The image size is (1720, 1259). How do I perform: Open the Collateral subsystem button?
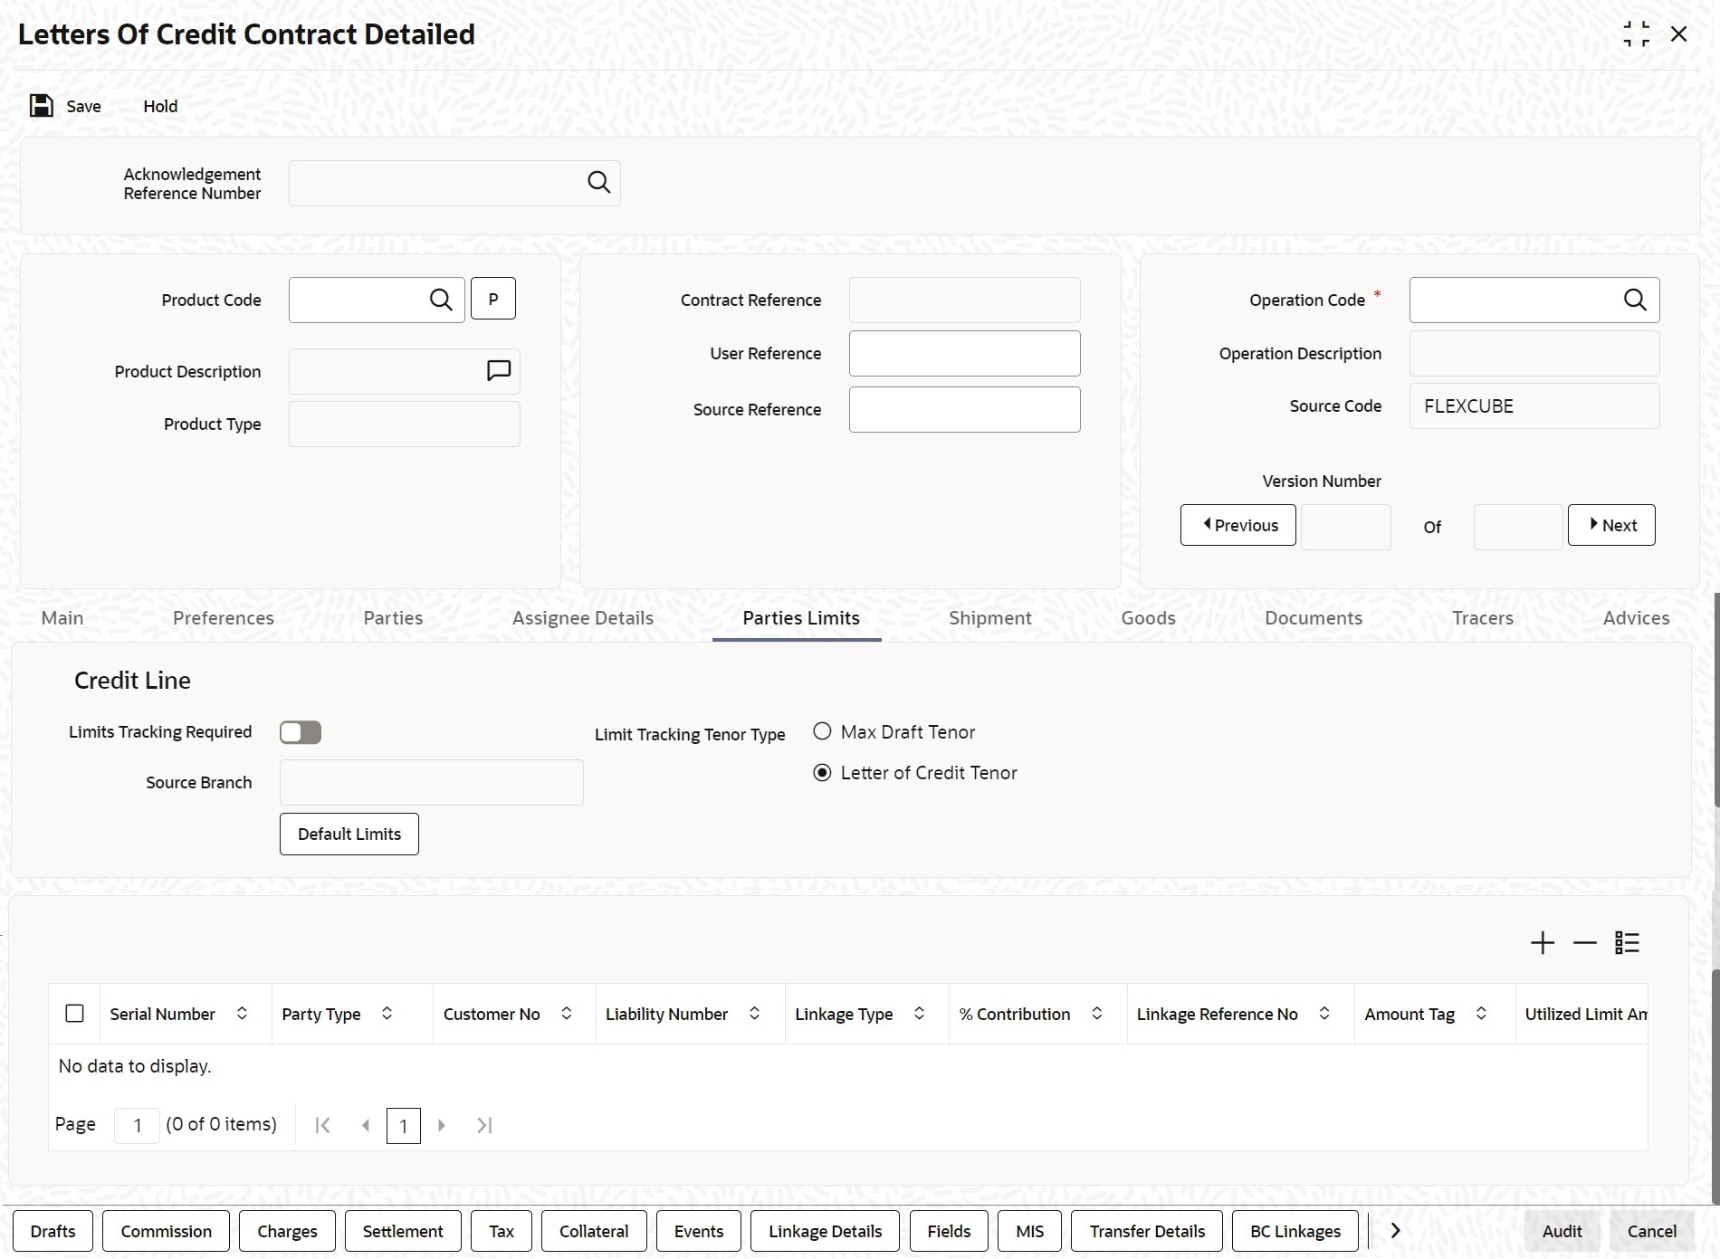(594, 1231)
